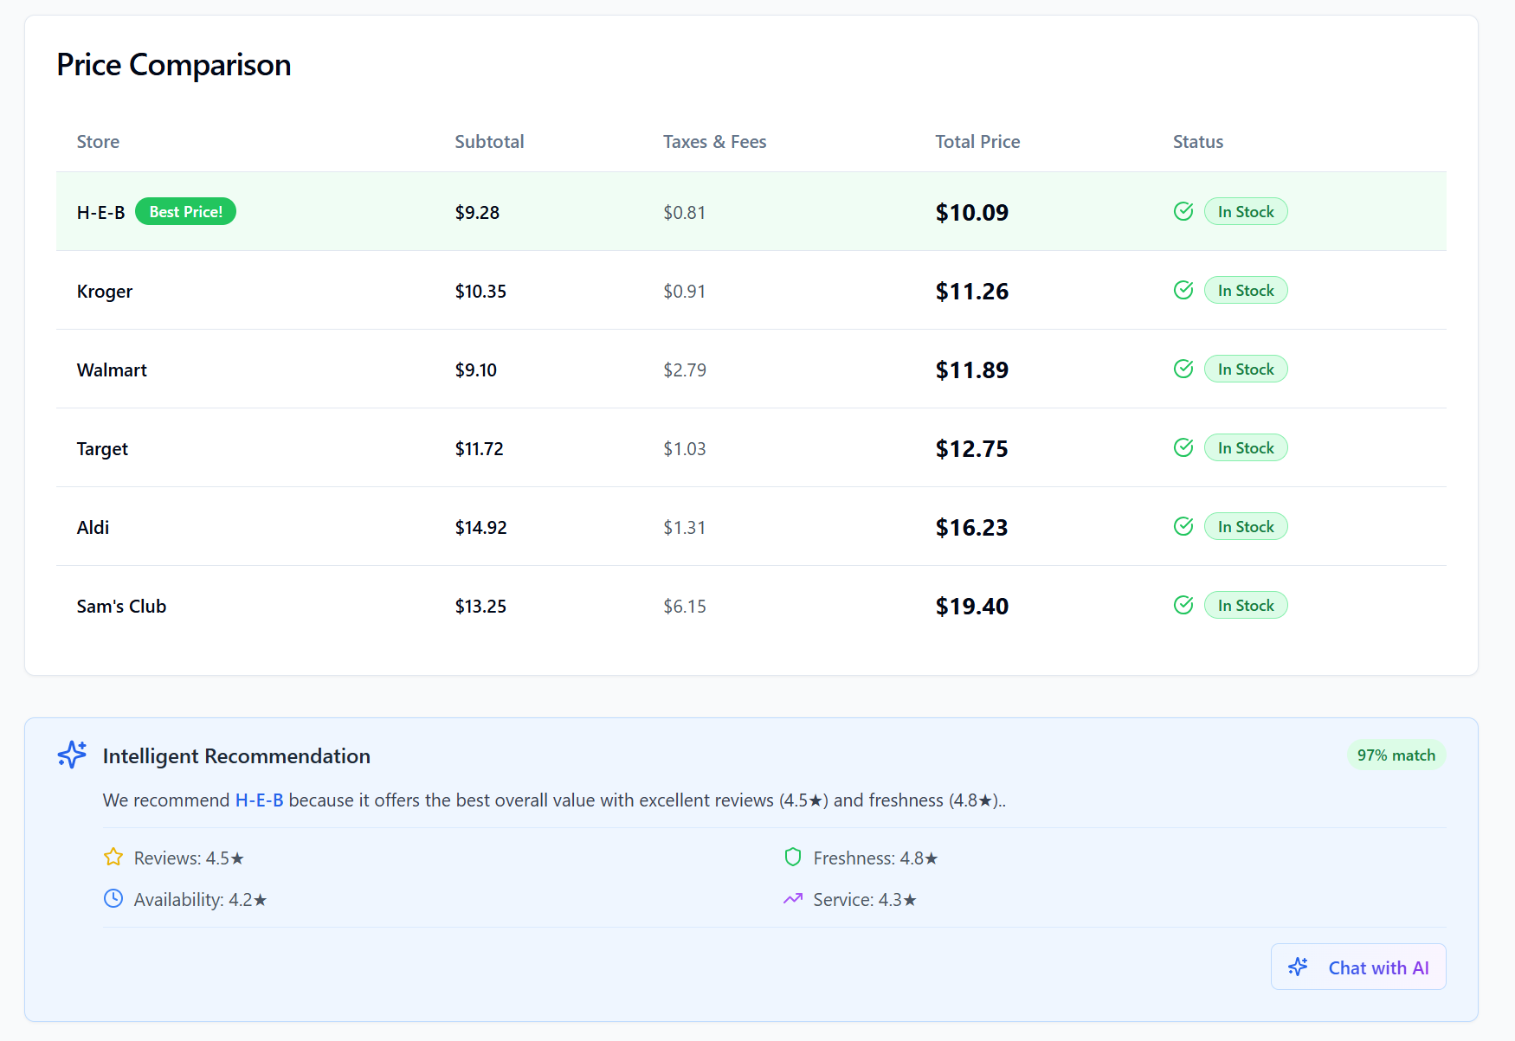The height and width of the screenshot is (1041, 1515).
Task: Click the 97% match badge
Action: [1396, 755]
